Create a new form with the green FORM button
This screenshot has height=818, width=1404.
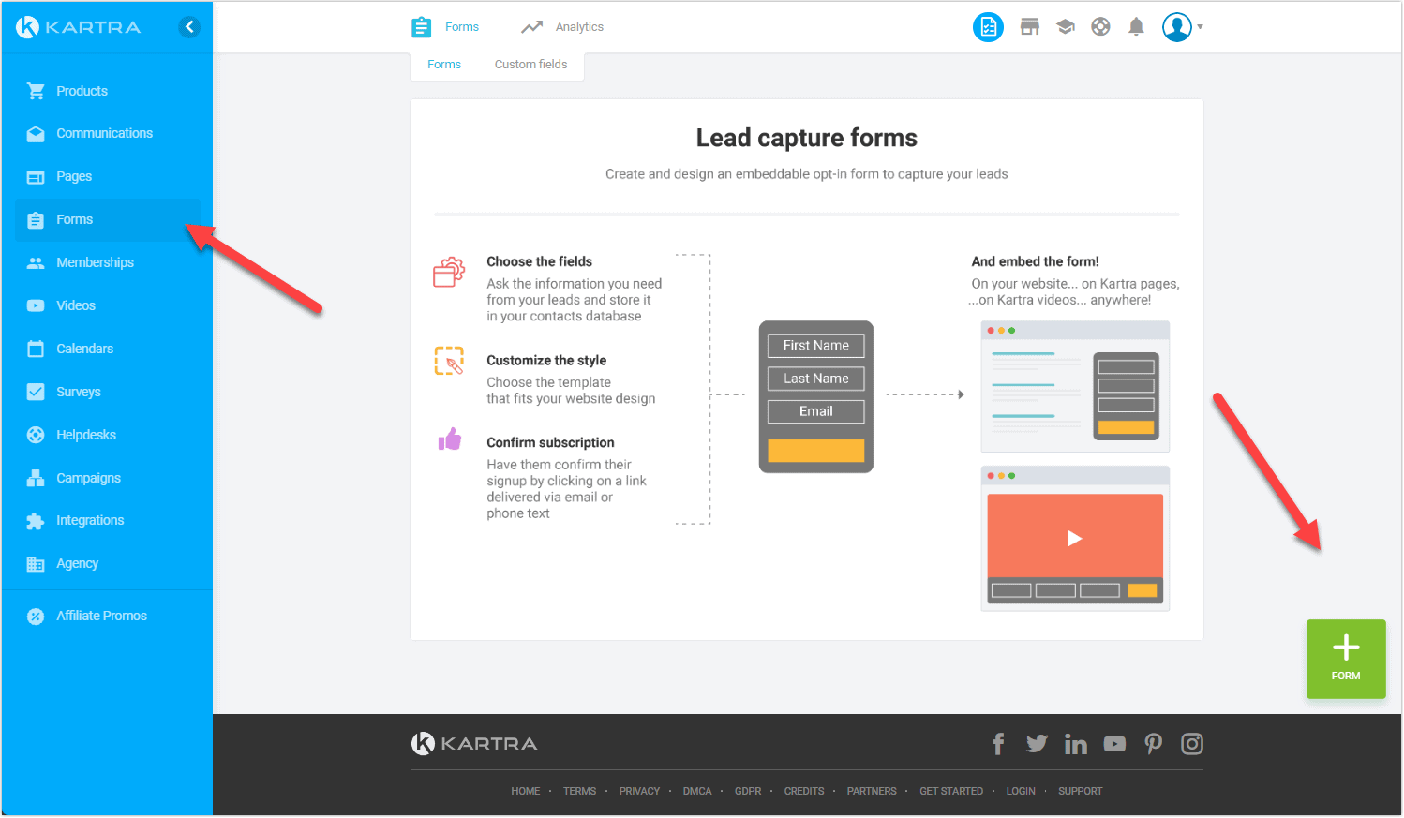click(x=1346, y=659)
